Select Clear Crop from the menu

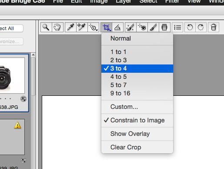coord(137,147)
